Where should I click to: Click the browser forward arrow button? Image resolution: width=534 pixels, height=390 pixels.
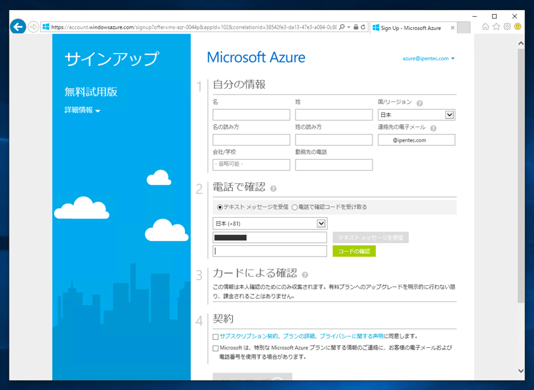tap(33, 27)
